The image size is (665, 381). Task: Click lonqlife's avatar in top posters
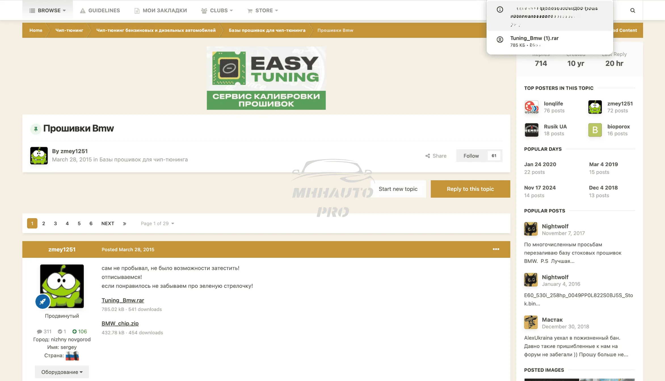click(x=531, y=107)
